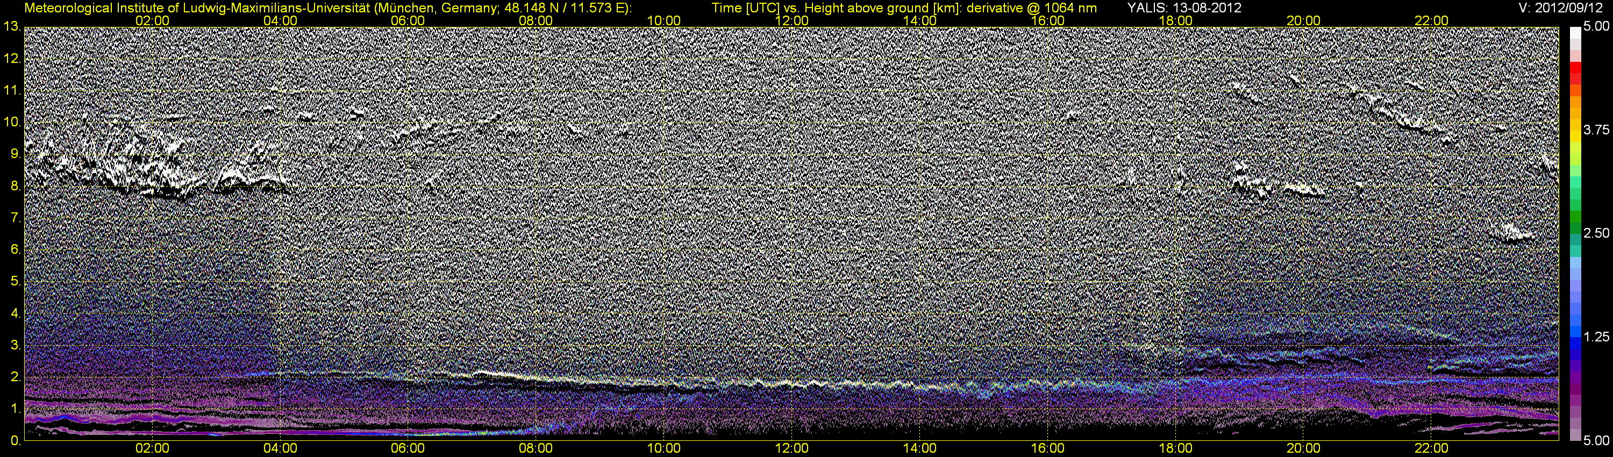Click the 'YALIS: 13-08-2012' date label

tap(1184, 8)
